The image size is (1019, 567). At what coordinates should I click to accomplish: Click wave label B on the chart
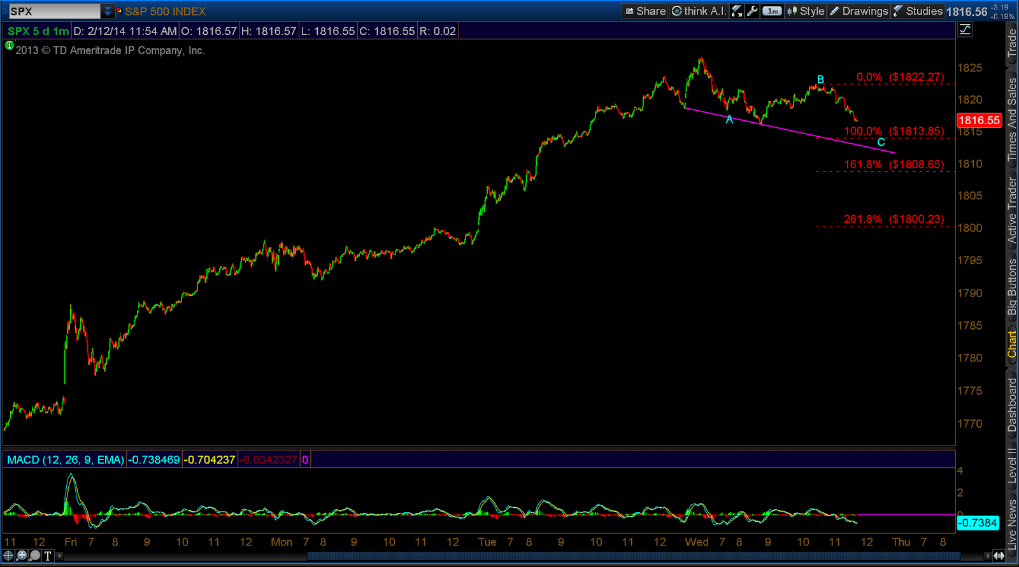pos(820,80)
